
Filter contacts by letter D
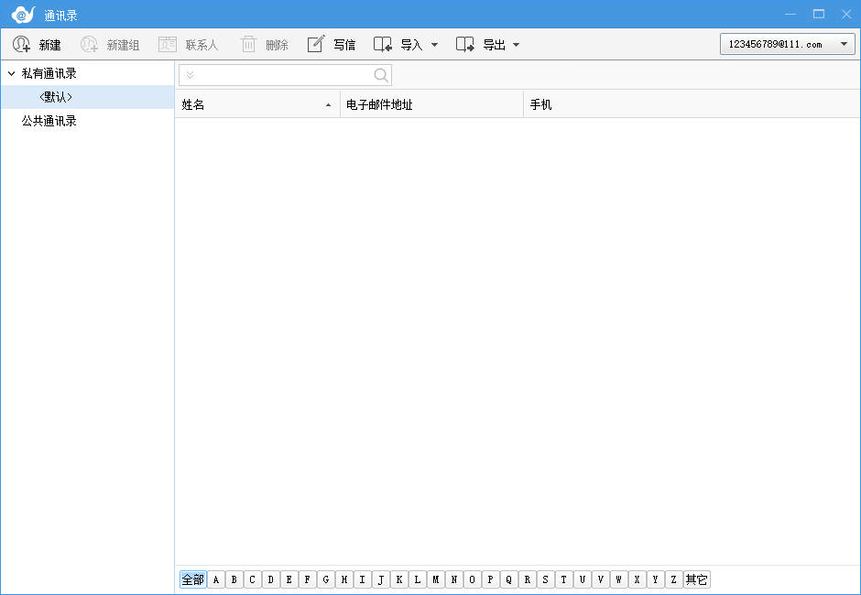271,579
